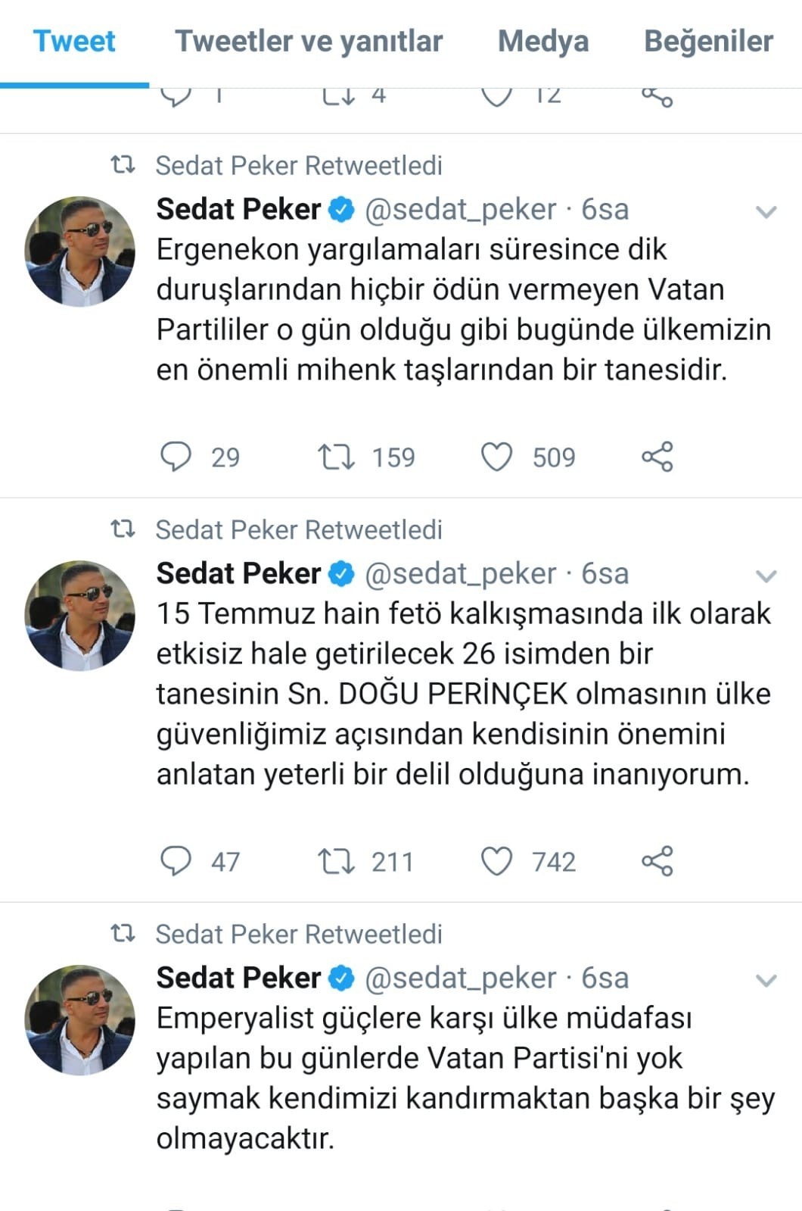The height and width of the screenshot is (1211, 802).
Task: Open @sedat_peker handle on the Ergenekon tweet
Action: tap(460, 210)
